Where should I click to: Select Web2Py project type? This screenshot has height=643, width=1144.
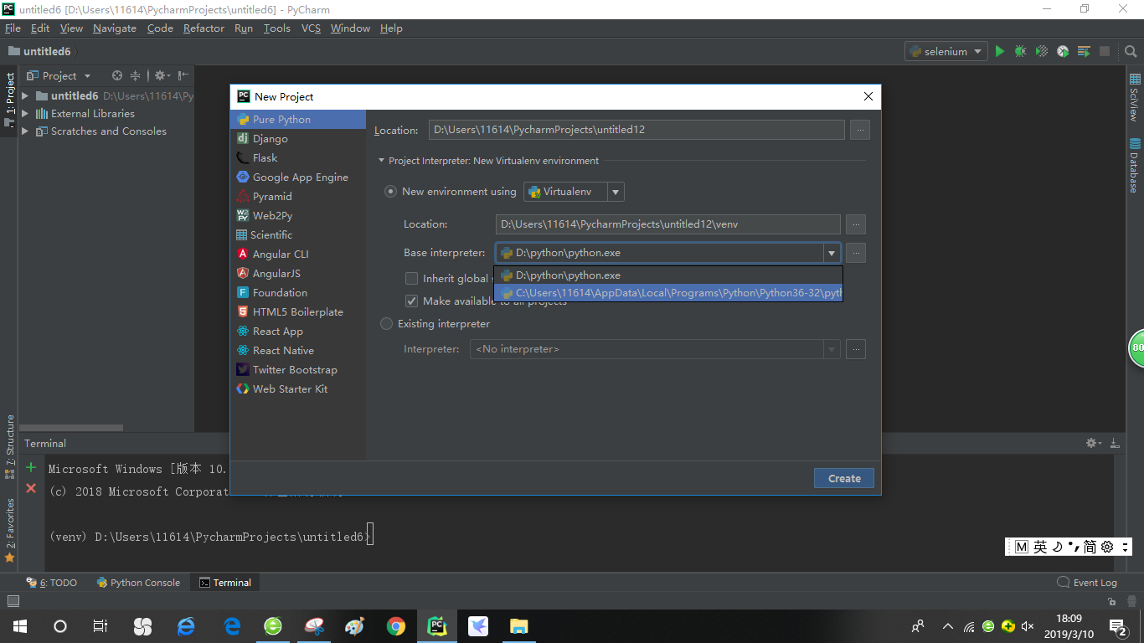click(298, 216)
